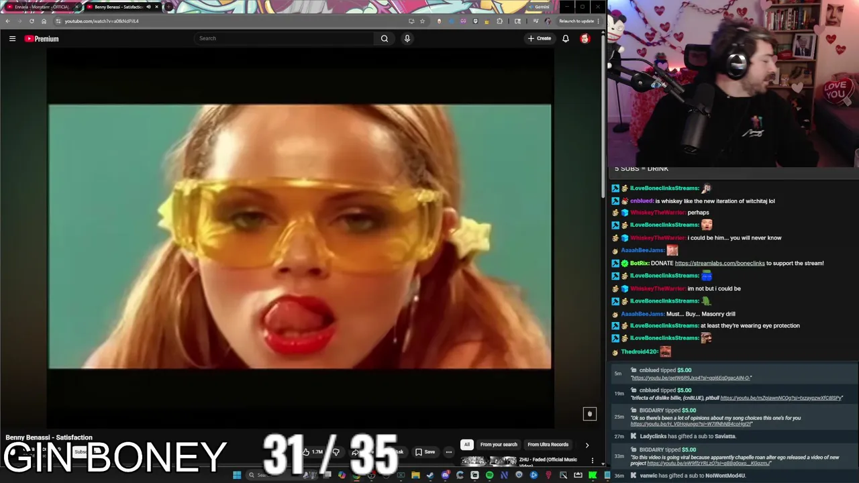The height and width of the screenshot is (483, 859).
Task: Reload the YouTube page
Action: coord(32,21)
